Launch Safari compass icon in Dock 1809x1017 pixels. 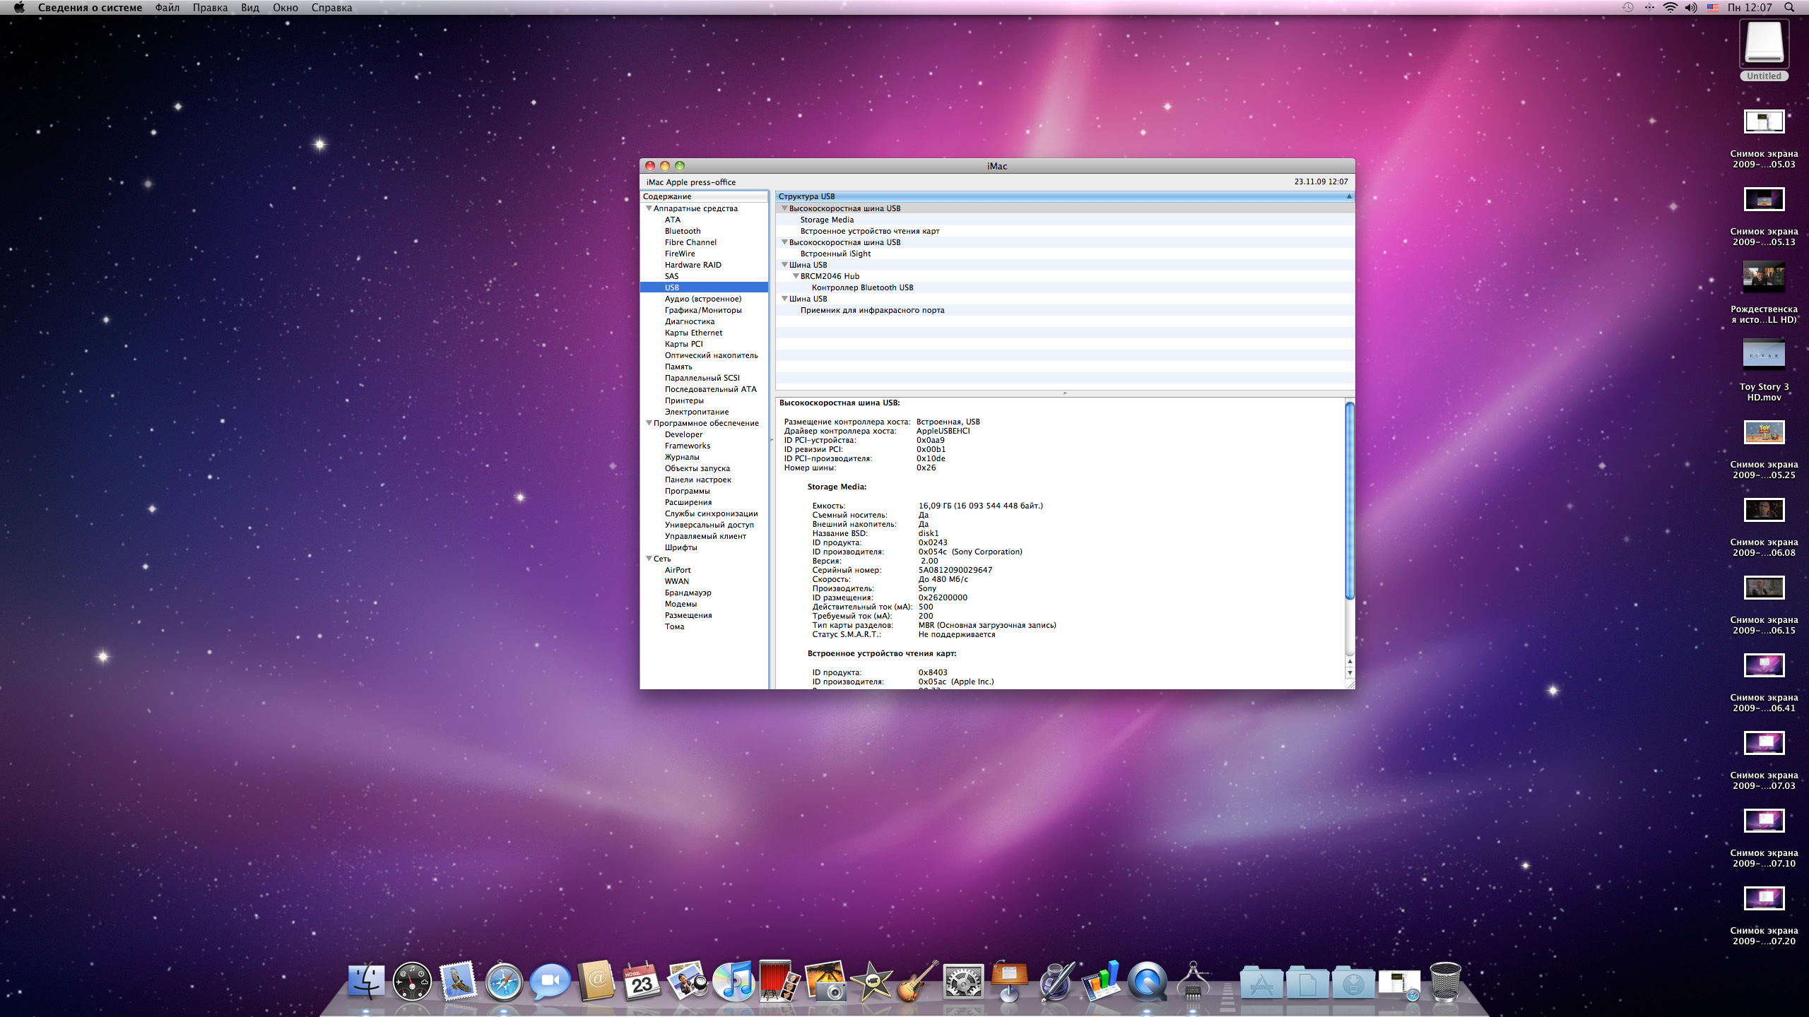coord(504,982)
